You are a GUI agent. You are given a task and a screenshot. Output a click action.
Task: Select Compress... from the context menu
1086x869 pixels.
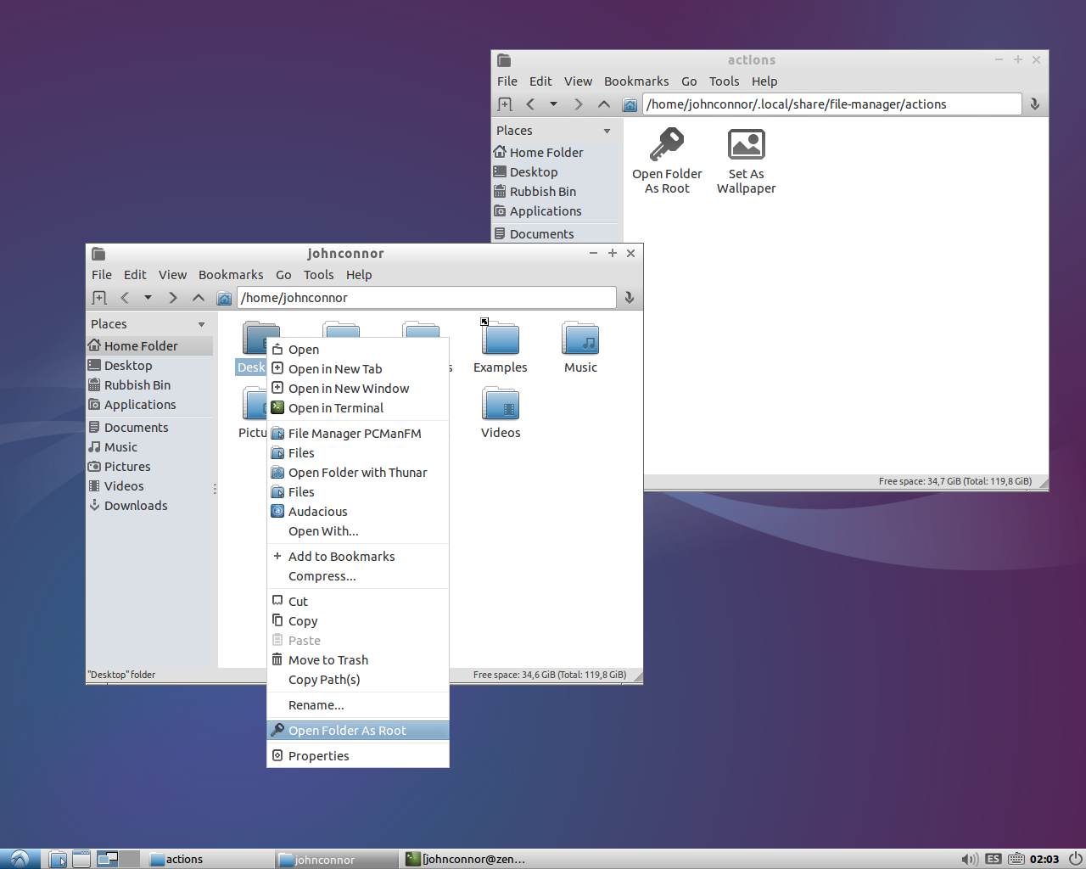pos(322,576)
